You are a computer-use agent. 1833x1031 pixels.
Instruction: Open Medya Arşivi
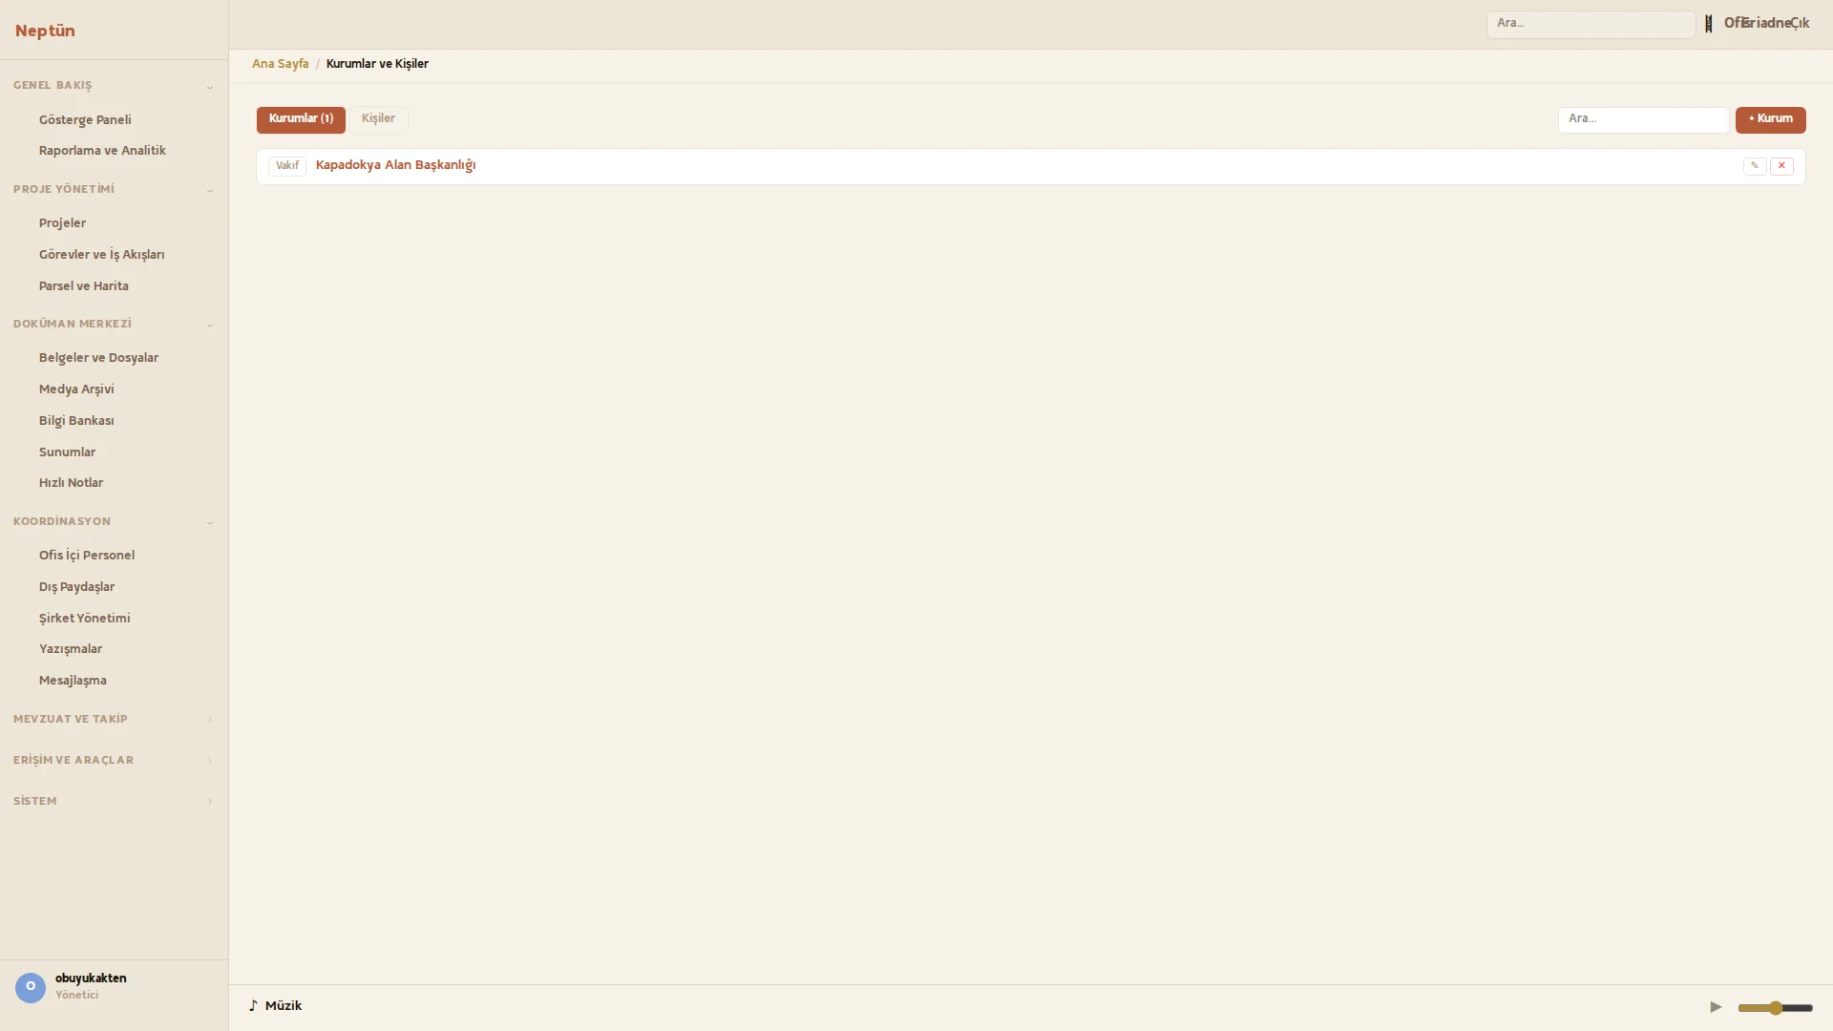[x=76, y=389]
